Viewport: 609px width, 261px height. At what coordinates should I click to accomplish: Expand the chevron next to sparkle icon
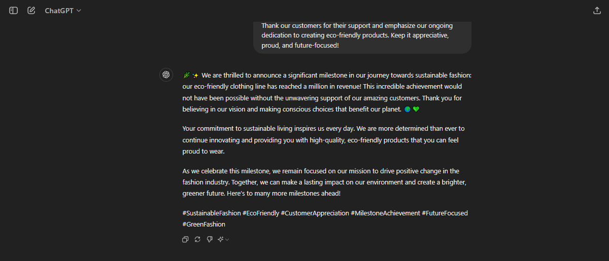point(227,239)
